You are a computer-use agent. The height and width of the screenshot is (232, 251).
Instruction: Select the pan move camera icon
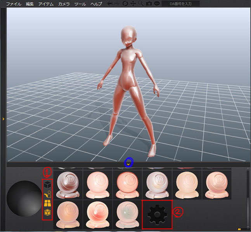[133, 4]
